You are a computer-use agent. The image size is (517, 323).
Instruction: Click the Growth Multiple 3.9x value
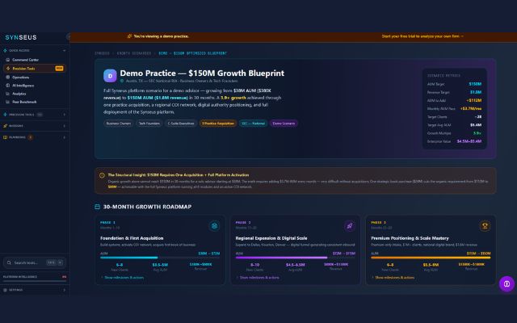477,133
